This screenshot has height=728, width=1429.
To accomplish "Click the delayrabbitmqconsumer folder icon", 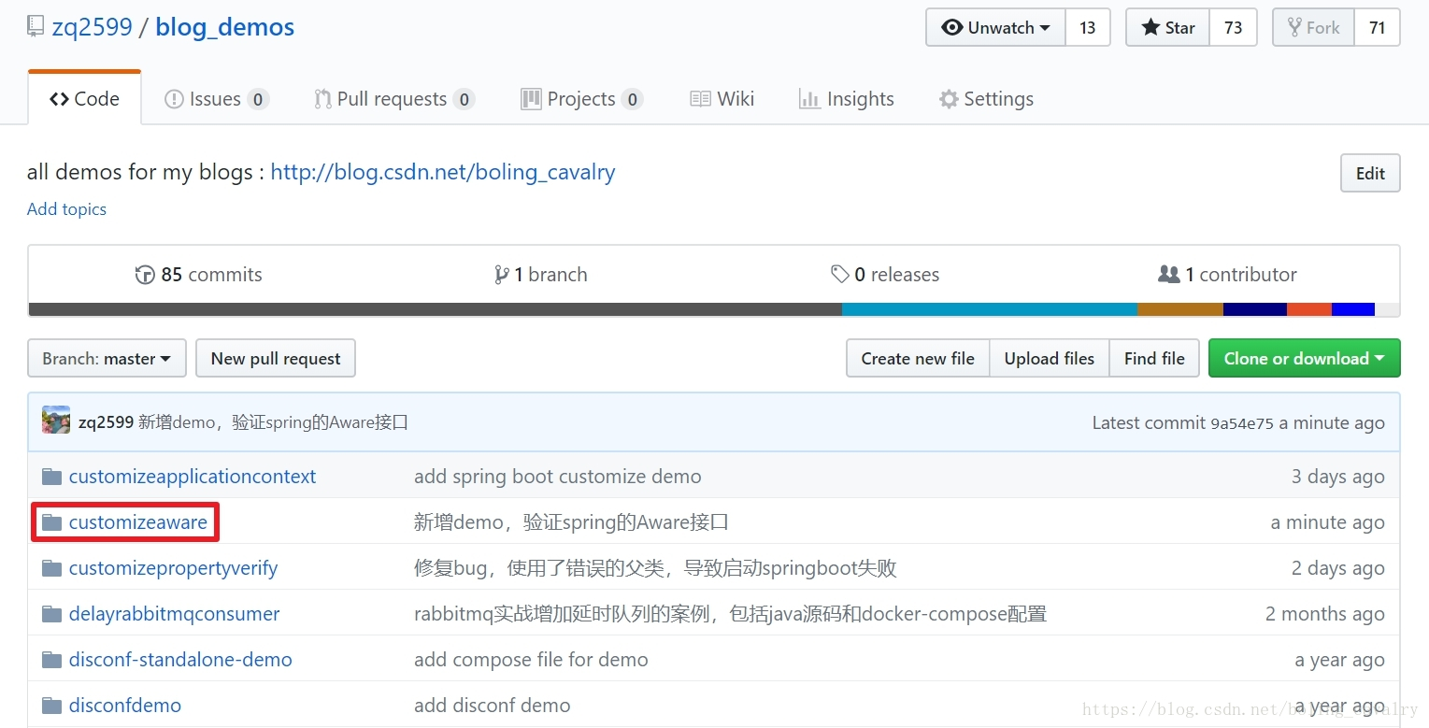I will pyautogui.click(x=51, y=614).
